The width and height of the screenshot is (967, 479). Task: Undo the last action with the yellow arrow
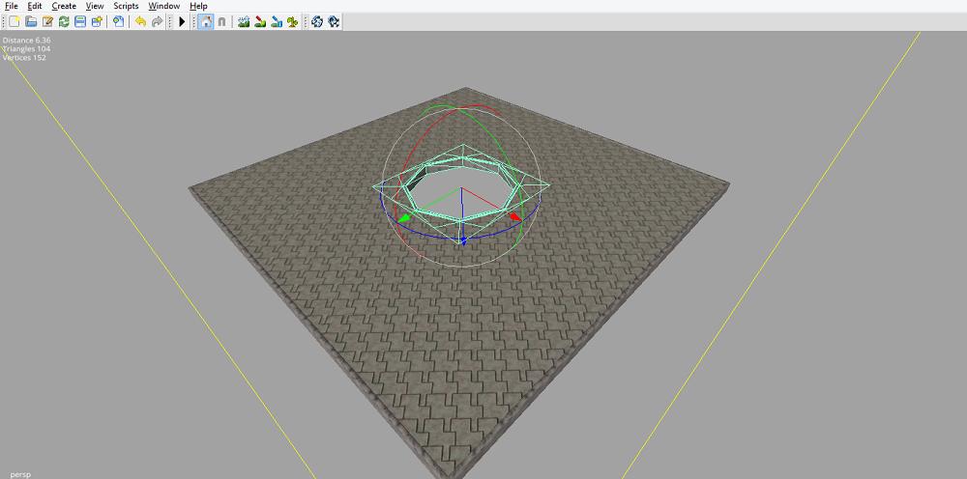point(140,21)
